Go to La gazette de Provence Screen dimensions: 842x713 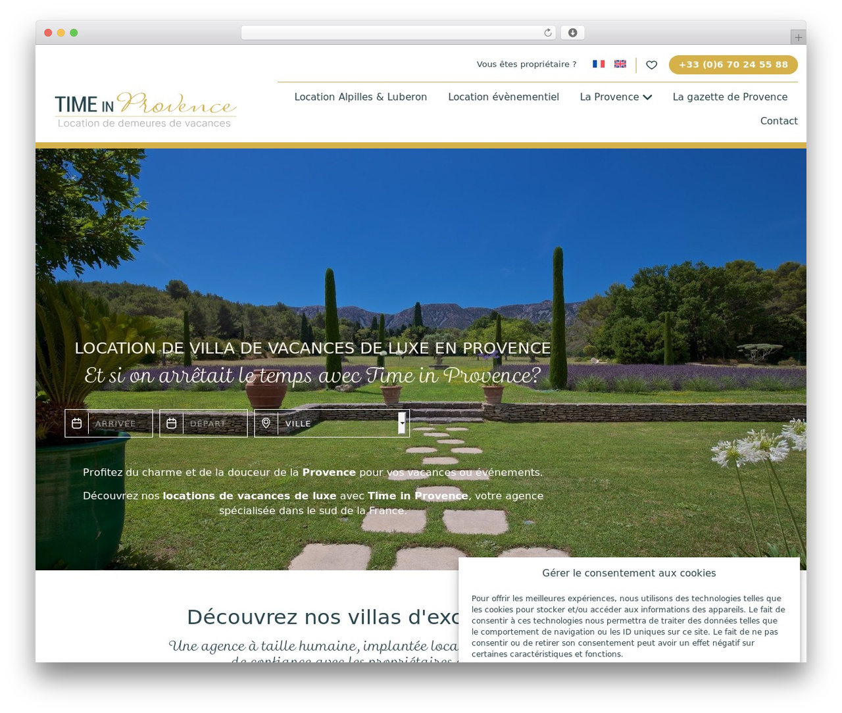pyautogui.click(x=730, y=97)
